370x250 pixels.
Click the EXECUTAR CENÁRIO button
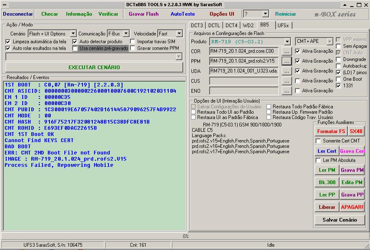click(x=94, y=68)
